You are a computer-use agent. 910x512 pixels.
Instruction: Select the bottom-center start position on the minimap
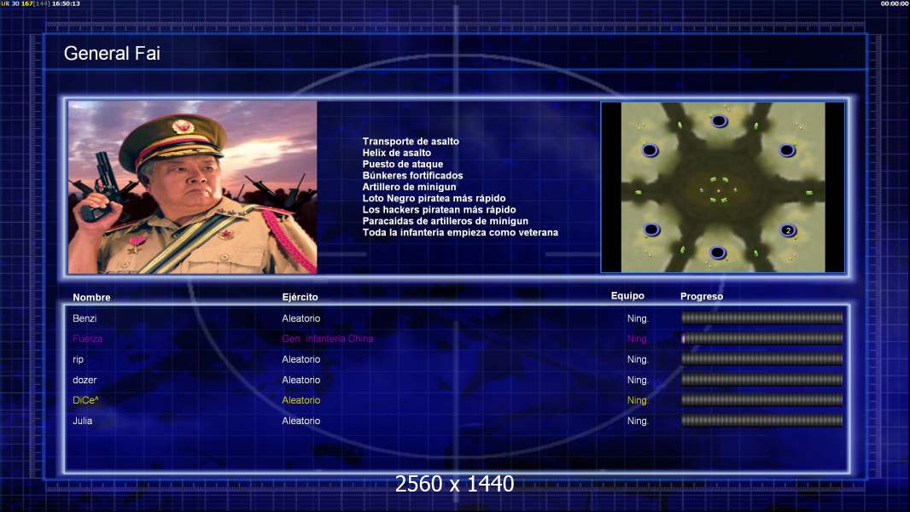(718, 253)
